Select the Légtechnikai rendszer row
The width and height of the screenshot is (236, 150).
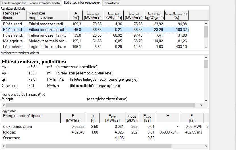pyautogui.click(x=95, y=47)
